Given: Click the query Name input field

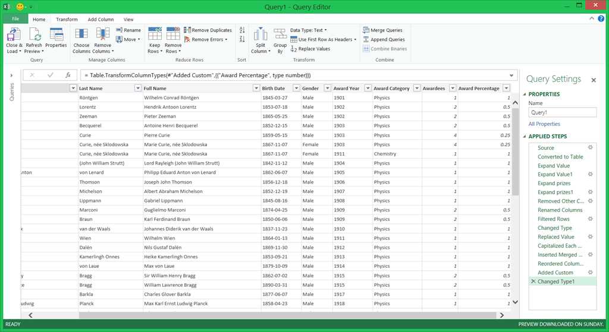Looking at the screenshot, I should [x=562, y=112].
